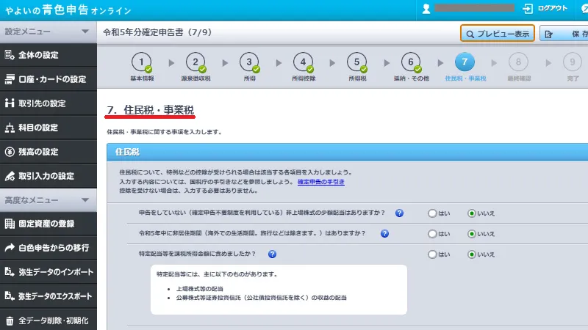Screen dimensions: 588x330
Task: Select はい for 非居住期間 question
Action: [x=432, y=234]
